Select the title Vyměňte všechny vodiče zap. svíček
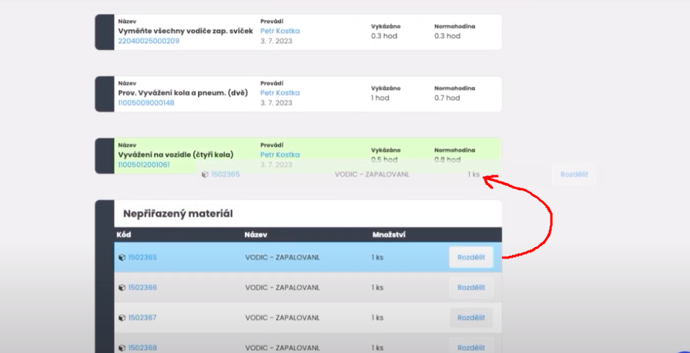Screen dimensions: 690x353 tap(186, 31)
